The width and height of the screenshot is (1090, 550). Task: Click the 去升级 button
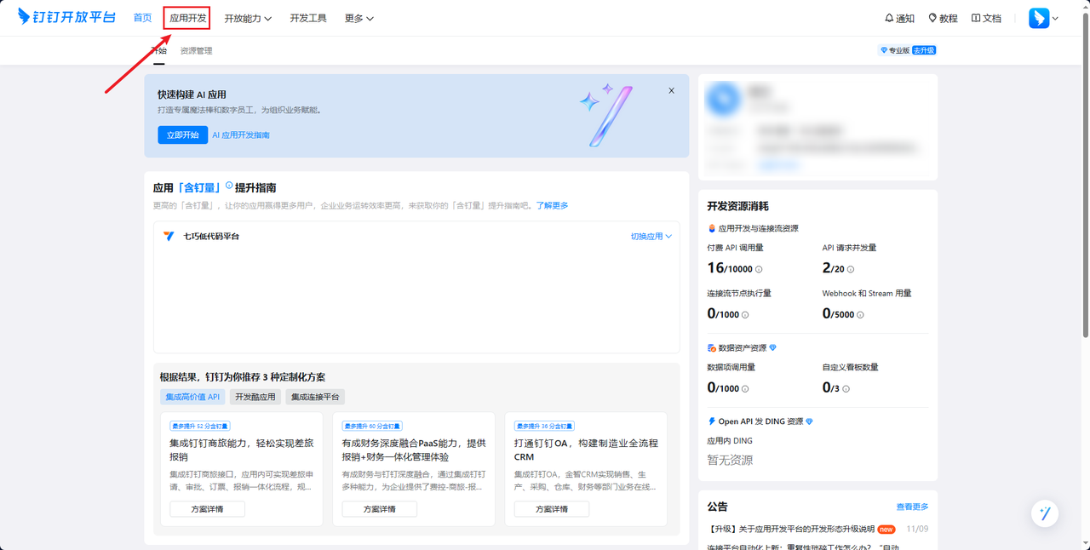click(924, 50)
